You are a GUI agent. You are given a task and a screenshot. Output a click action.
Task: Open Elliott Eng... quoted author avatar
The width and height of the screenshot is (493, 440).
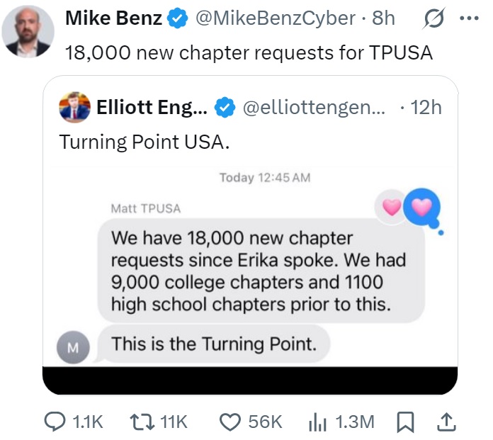(74, 106)
